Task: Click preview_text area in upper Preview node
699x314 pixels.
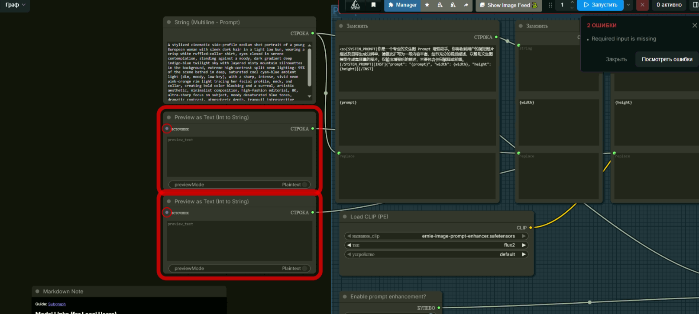Action: (239, 157)
